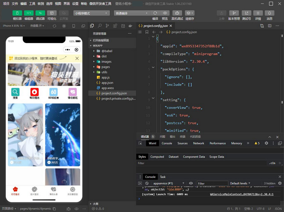Open the Default levels dropdown

coord(240,183)
